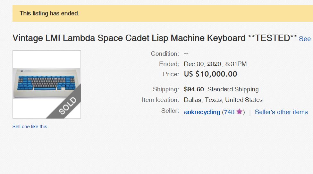Click the 'Shipping:' label

coord(166,89)
